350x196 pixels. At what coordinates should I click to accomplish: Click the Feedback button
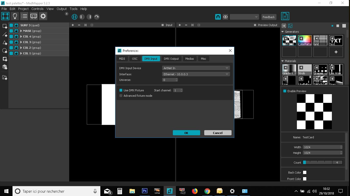[269, 17]
